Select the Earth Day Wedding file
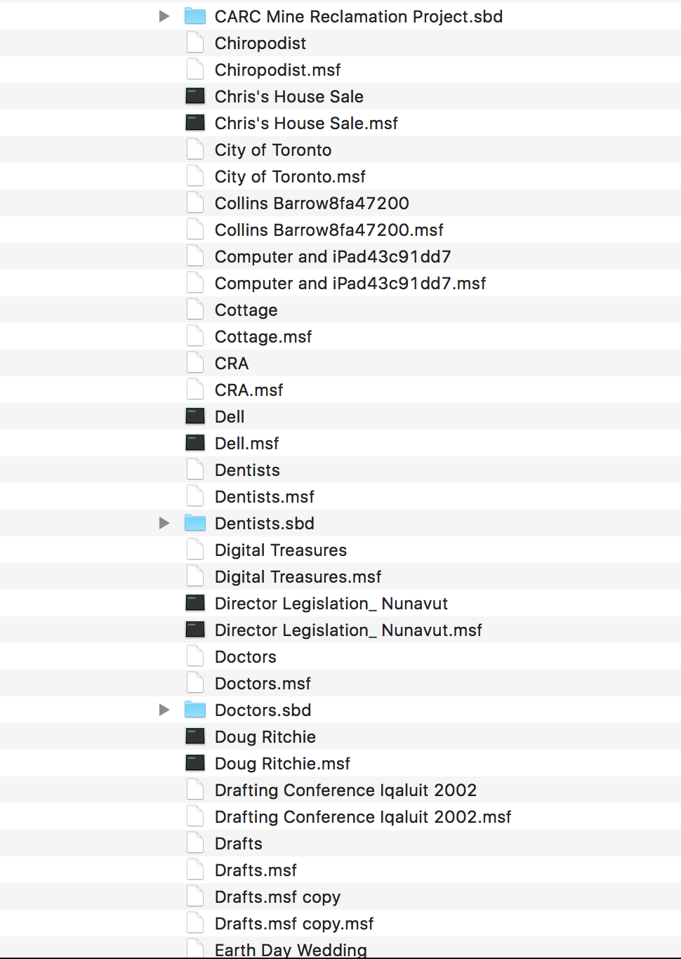This screenshot has width=681, height=959. (x=291, y=949)
